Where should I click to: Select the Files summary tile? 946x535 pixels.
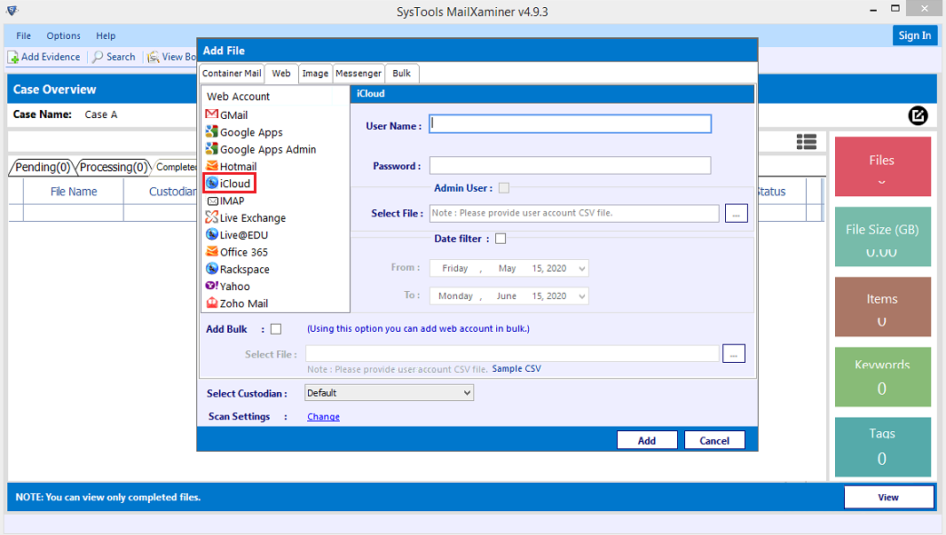pyautogui.click(x=883, y=167)
